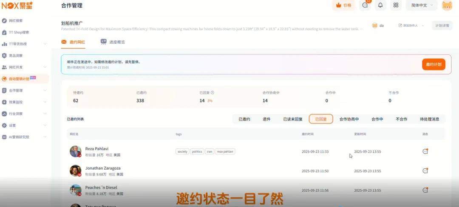459x207 pixels.
Task: Open the 简体中文 language dropdown
Action: [x=421, y=6]
